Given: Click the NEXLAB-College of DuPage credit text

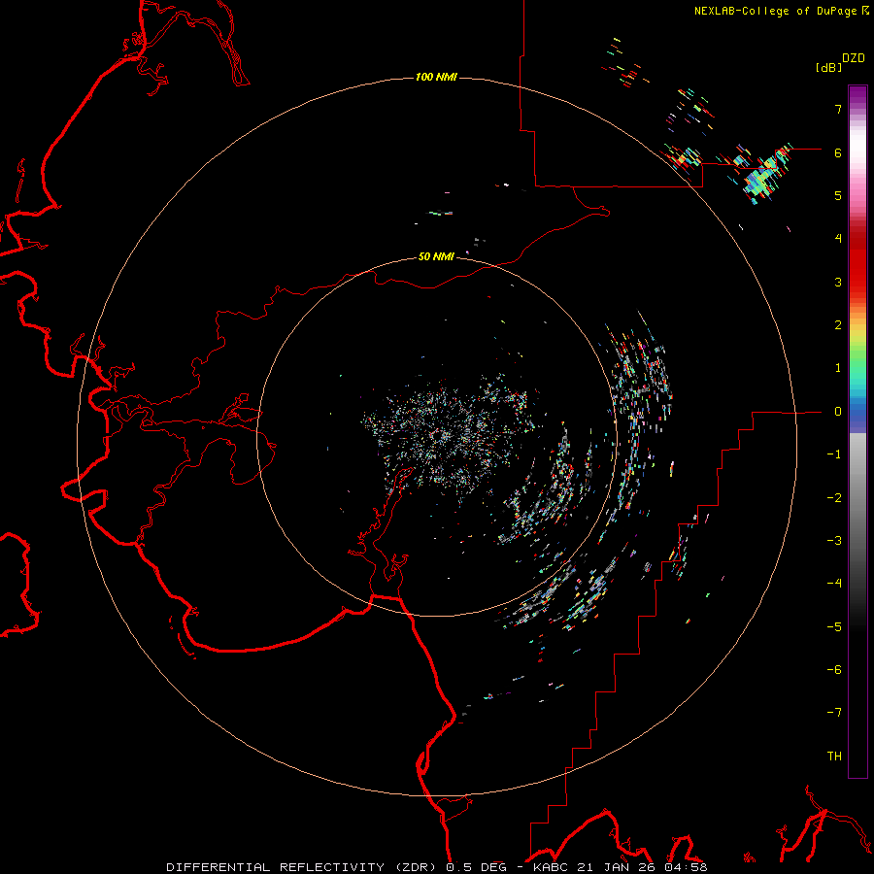Looking at the screenshot, I should pyautogui.click(x=775, y=11).
